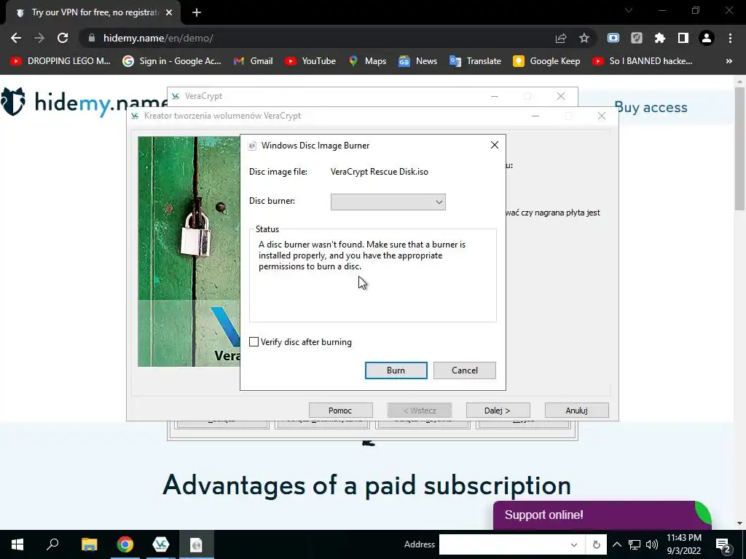The width and height of the screenshot is (746, 559).
Task: Open the DROPPING LEGO M... bookmark
Action: [60, 61]
